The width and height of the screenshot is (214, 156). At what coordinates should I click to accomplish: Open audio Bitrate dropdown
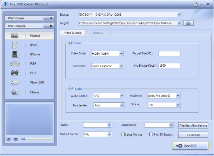(178, 105)
